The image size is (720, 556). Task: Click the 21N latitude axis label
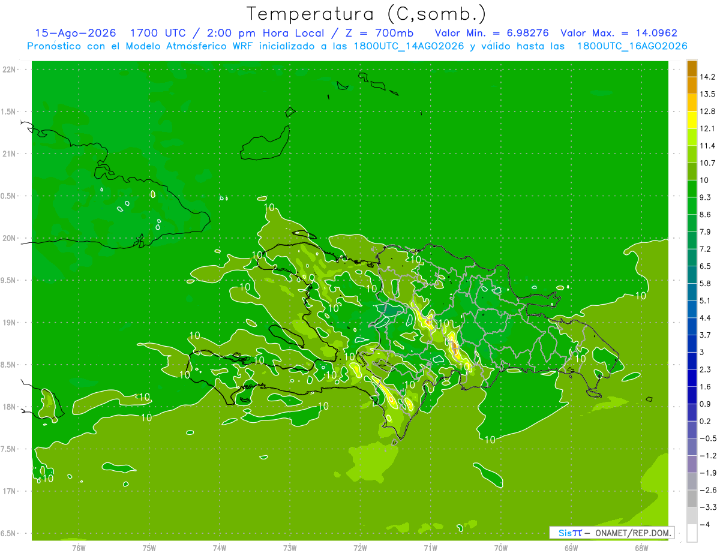click(10, 154)
